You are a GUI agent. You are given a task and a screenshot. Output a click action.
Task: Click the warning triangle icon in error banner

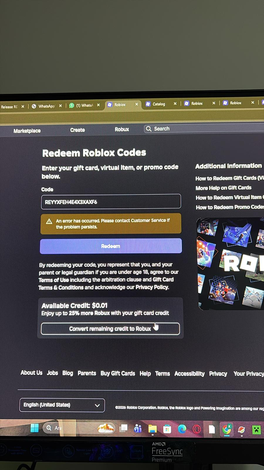coord(49,221)
